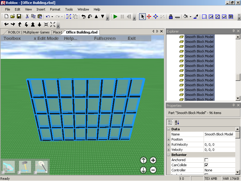
Task: Click the padlock Lock tool icon
Action: (x=171, y=17)
